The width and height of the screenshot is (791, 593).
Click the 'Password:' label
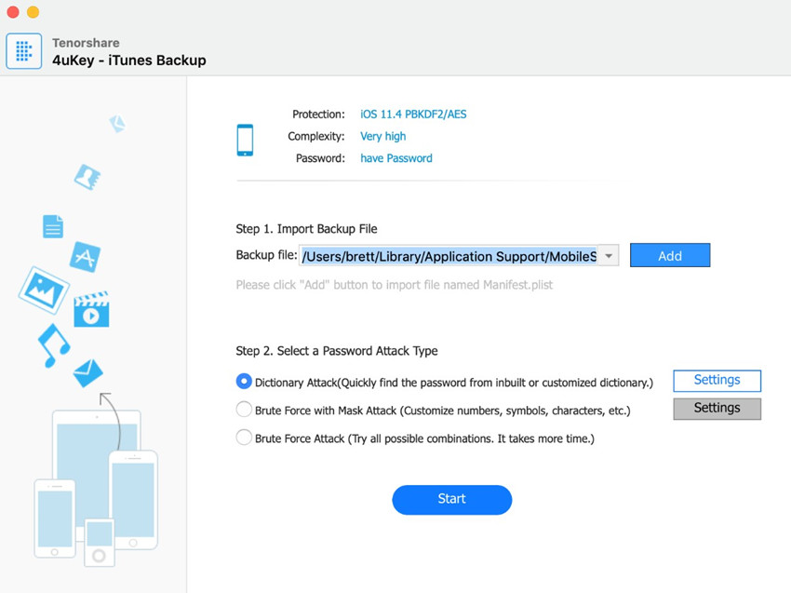pos(320,158)
